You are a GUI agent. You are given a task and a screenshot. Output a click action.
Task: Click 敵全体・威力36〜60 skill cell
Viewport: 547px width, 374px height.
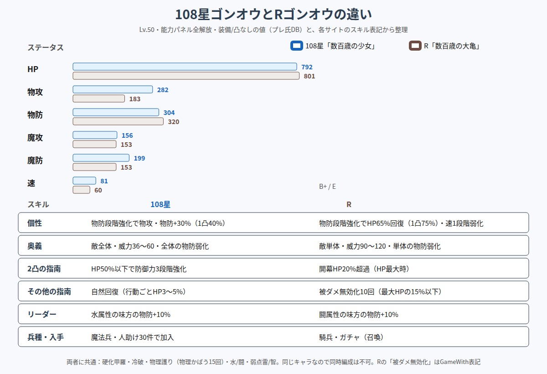[150, 246]
